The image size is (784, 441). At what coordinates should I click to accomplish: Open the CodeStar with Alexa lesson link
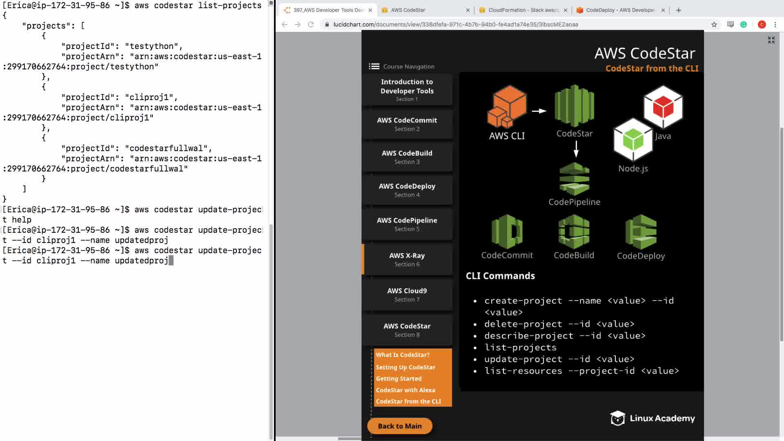click(x=405, y=390)
